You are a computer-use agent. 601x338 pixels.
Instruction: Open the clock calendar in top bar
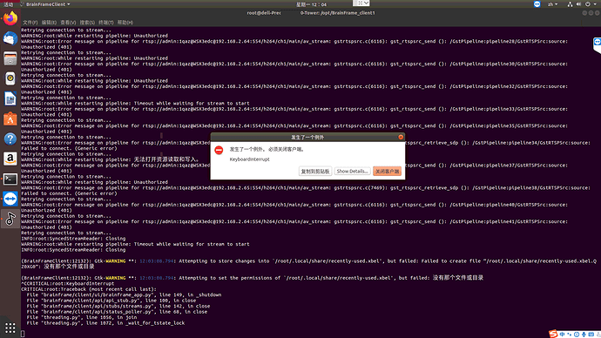(311, 4)
